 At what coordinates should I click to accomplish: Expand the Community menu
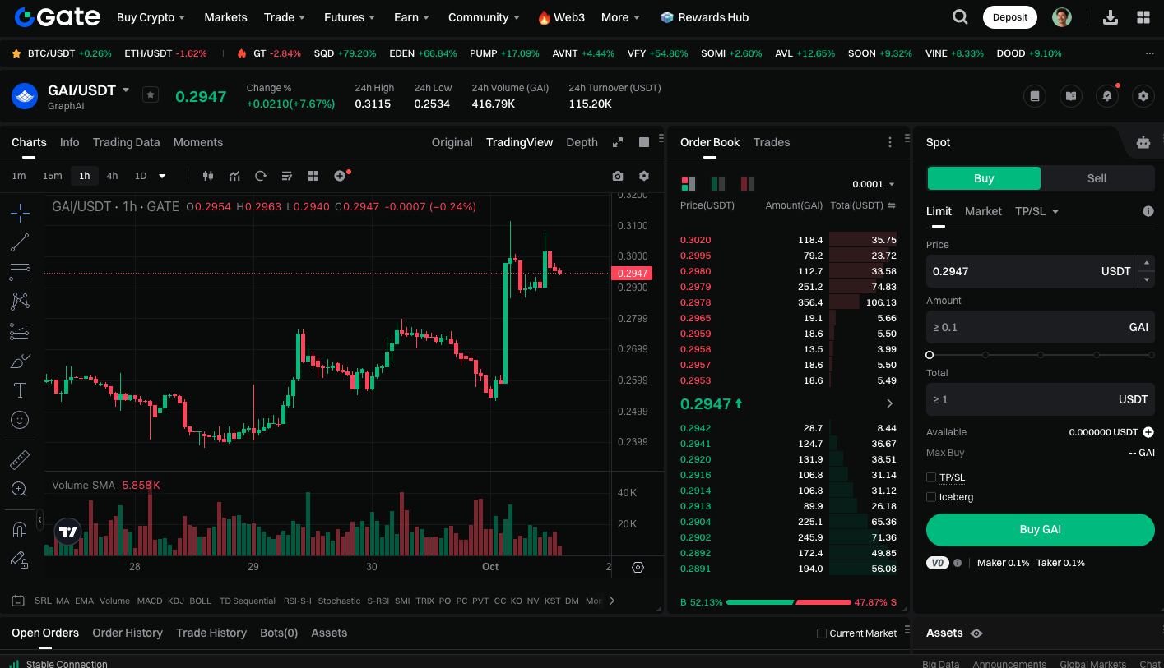point(484,17)
